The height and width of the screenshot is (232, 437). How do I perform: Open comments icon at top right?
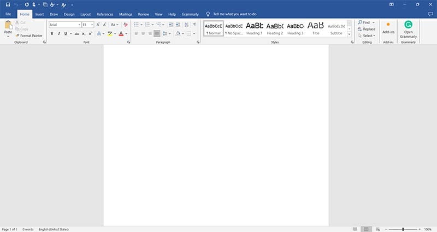coord(430,14)
